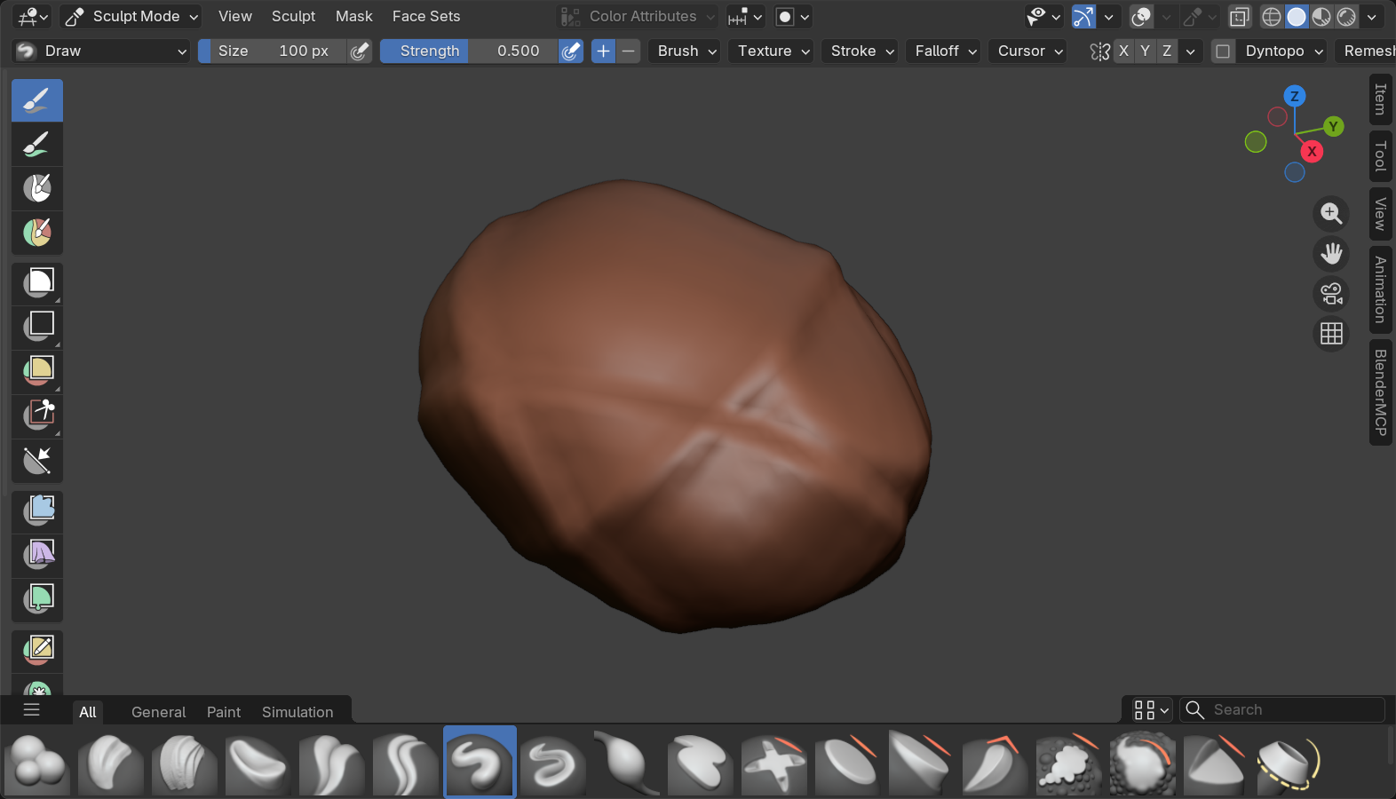Toggle strength pressure sensitivity pen icon

pos(571,51)
